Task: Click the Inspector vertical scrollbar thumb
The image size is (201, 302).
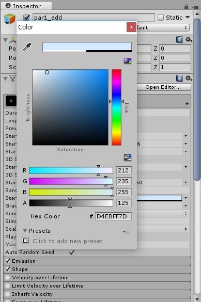Action: [197, 100]
